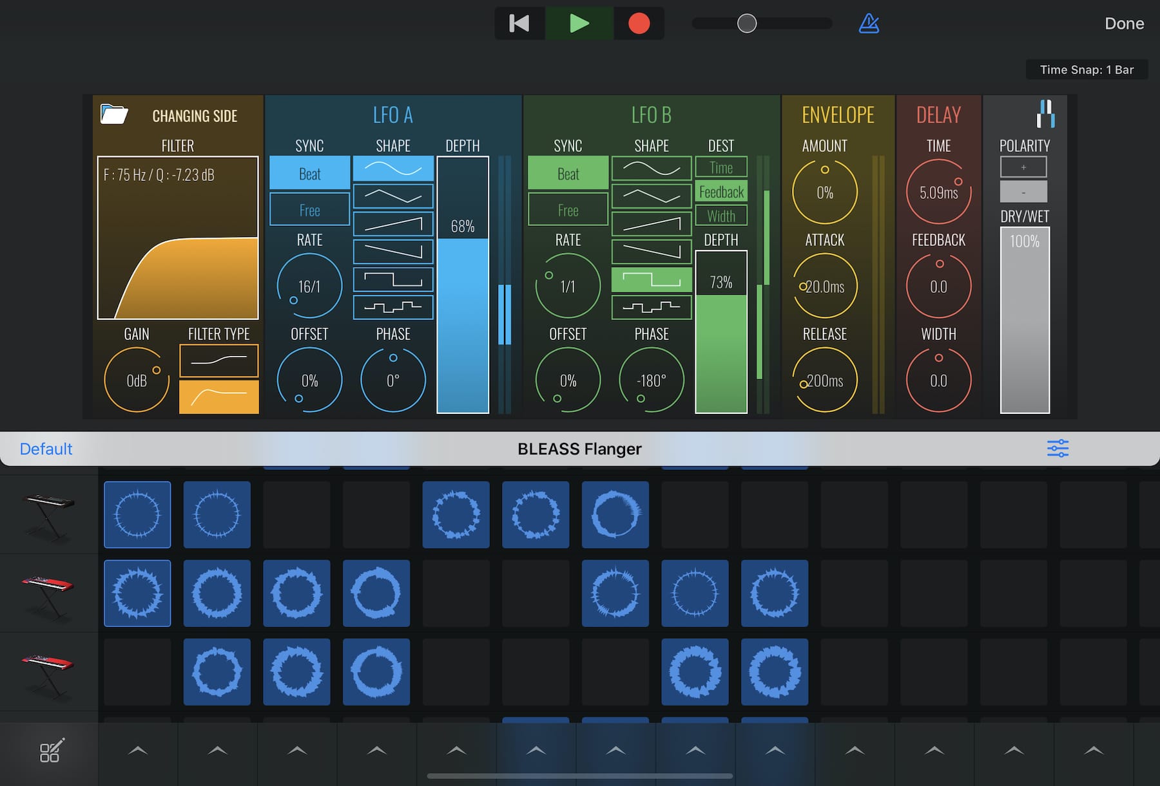Select Feedback as LFO B destination
This screenshot has height=786, width=1160.
tap(720, 191)
